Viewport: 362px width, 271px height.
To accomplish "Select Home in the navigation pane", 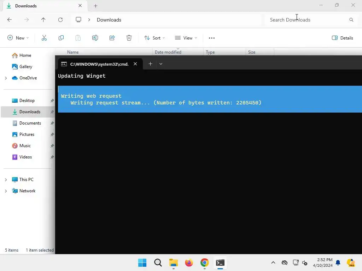I will click(25, 55).
